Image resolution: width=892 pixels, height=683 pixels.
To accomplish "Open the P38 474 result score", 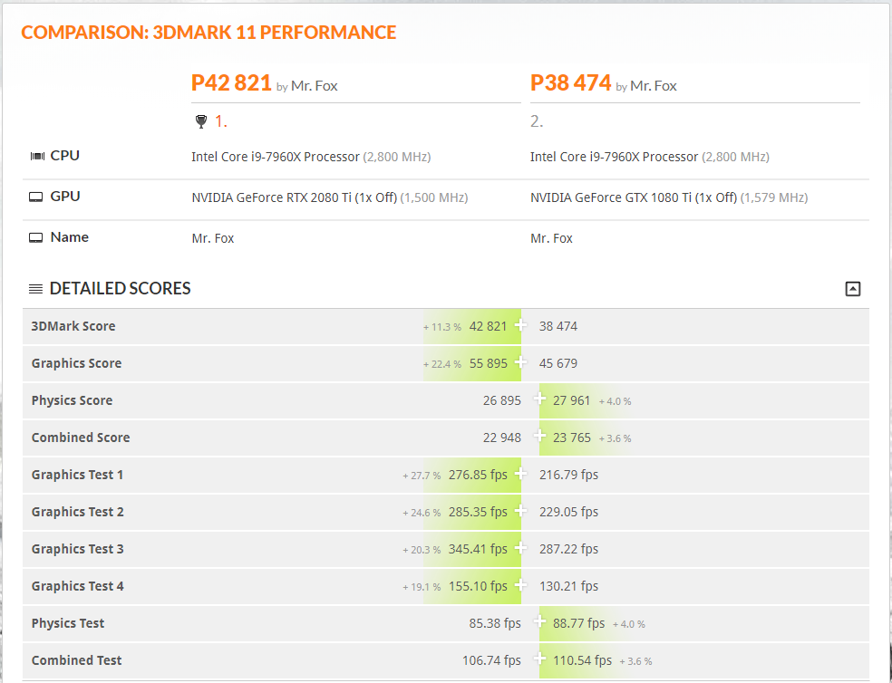I will (570, 83).
